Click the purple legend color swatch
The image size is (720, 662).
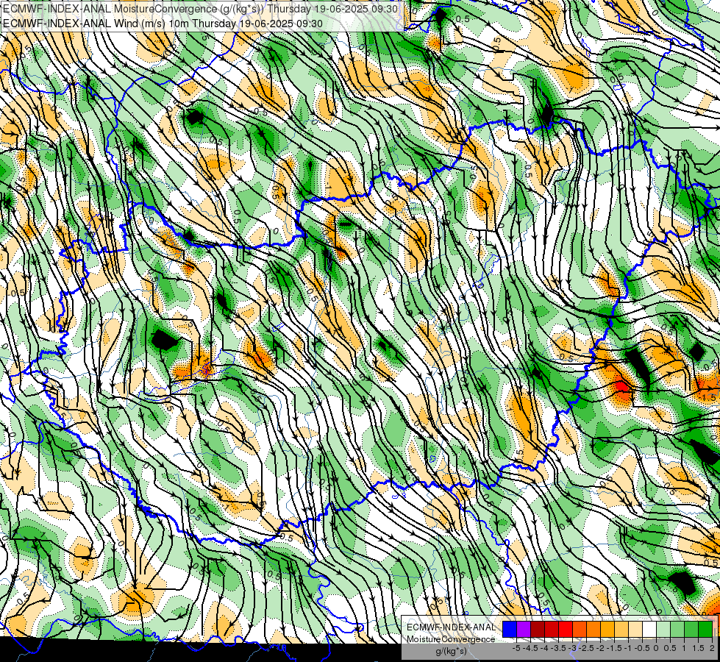click(x=524, y=629)
